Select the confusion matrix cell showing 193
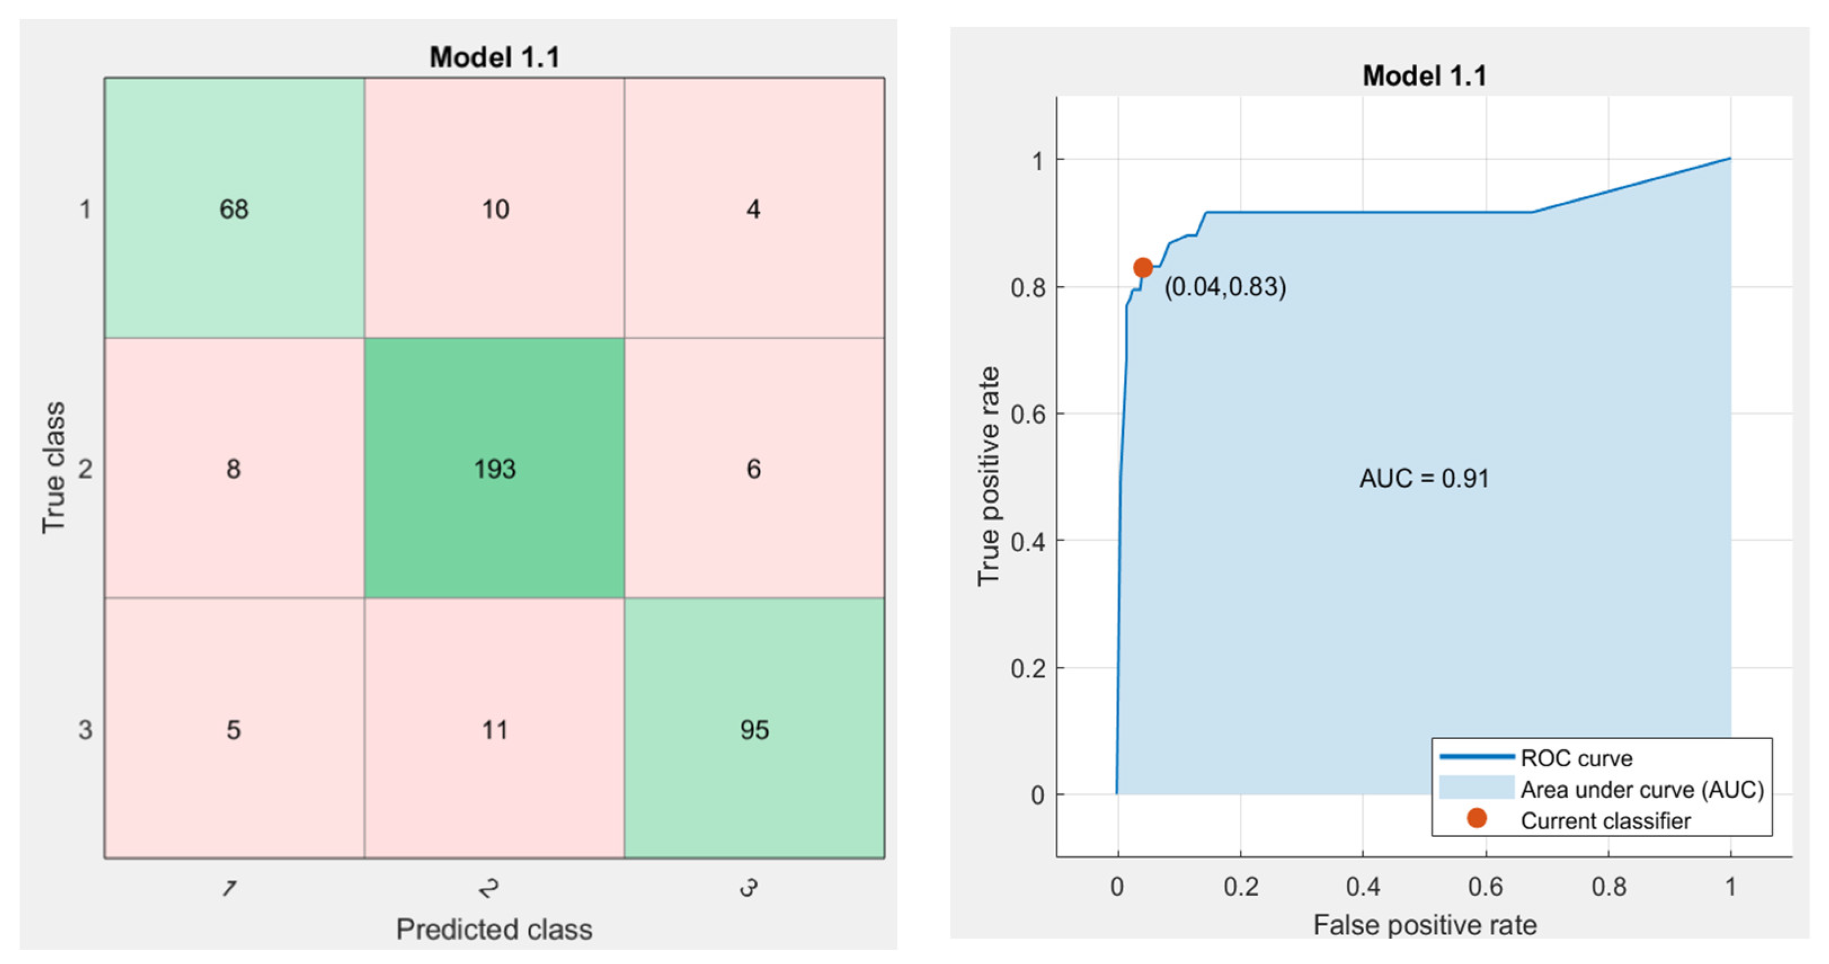Viewport: 1829px width, 964px height. coord(494,468)
